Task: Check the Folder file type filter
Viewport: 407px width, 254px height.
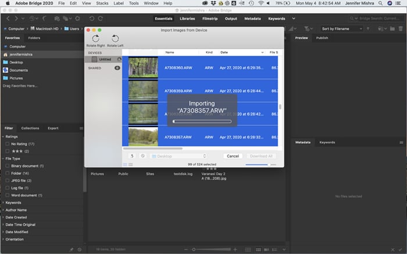Action: click(7, 173)
